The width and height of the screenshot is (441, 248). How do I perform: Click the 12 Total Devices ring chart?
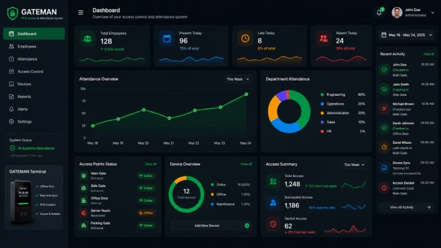pos(186,194)
